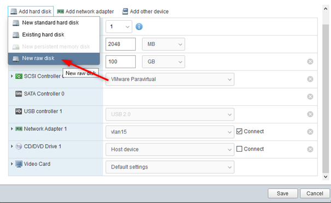Viewport: 331px width, 203px height.
Task: Click the SCSI Controller icon
Action: [19, 76]
